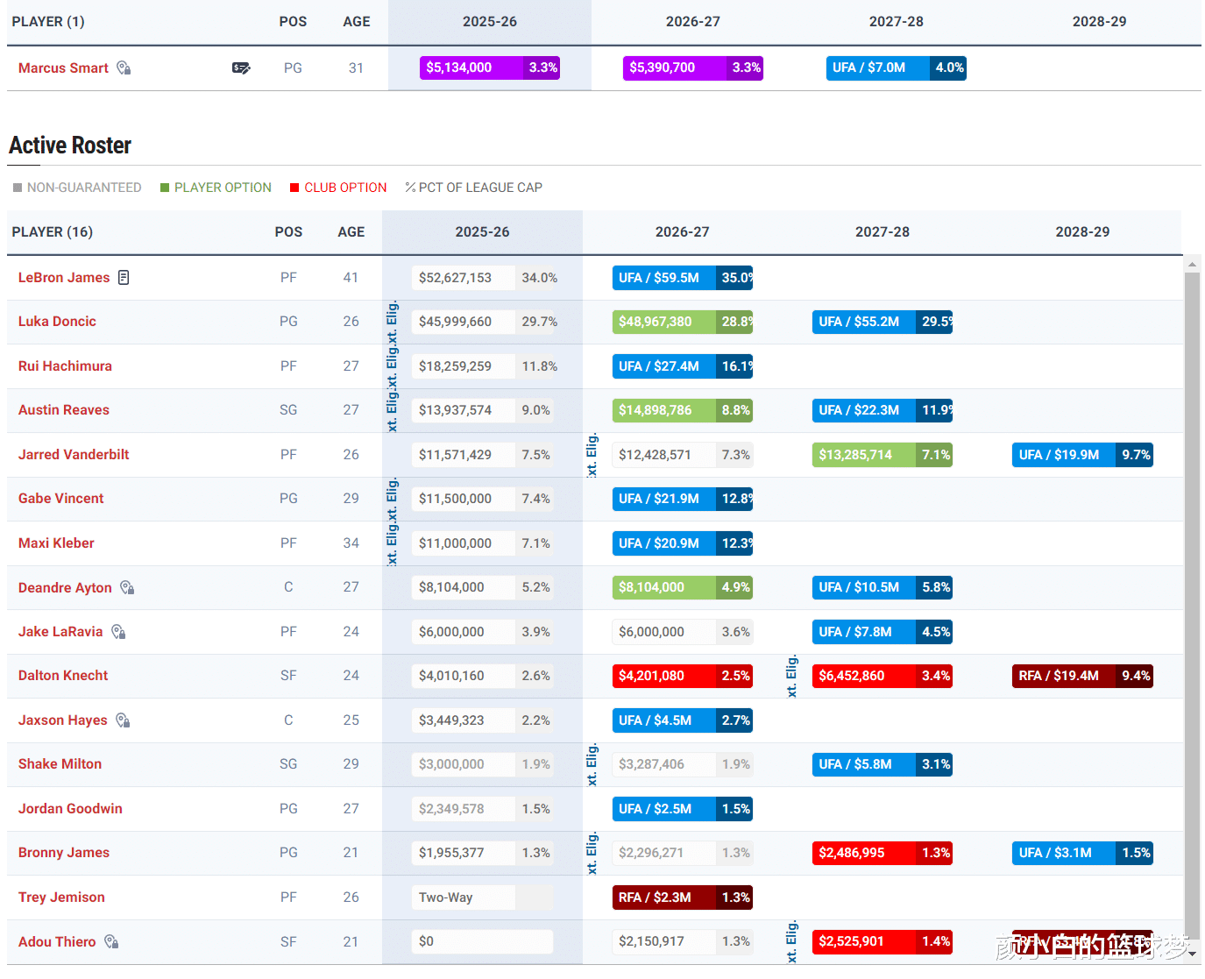Click Maxi Kleber UFA / $20.9M badge

[682, 543]
